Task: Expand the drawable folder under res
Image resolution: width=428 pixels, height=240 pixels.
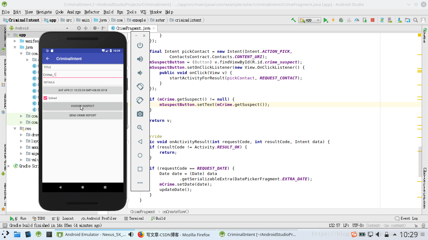Action: (x=21, y=135)
